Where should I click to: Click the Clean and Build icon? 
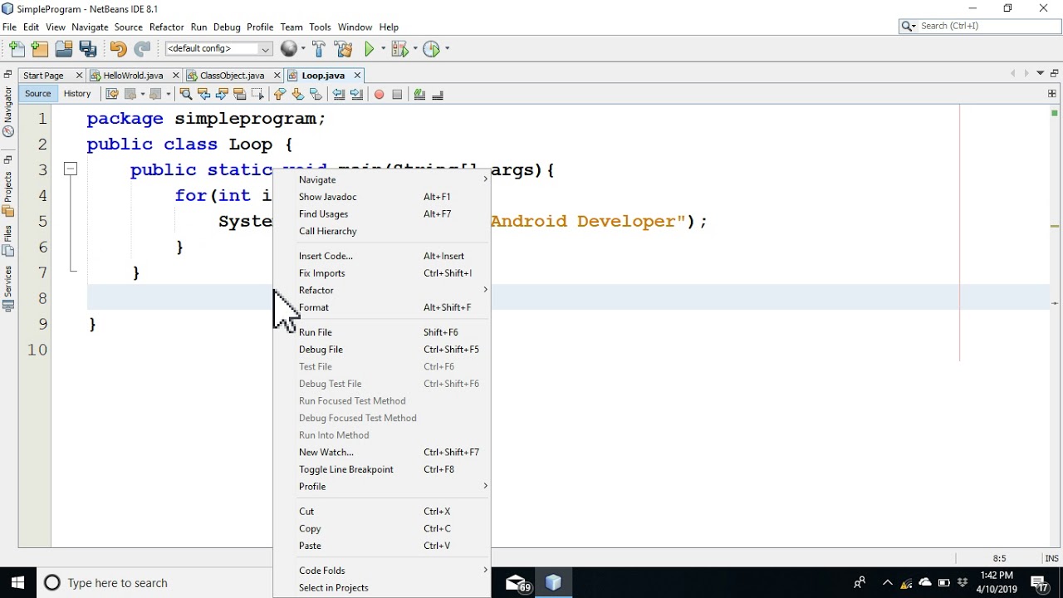pos(343,49)
